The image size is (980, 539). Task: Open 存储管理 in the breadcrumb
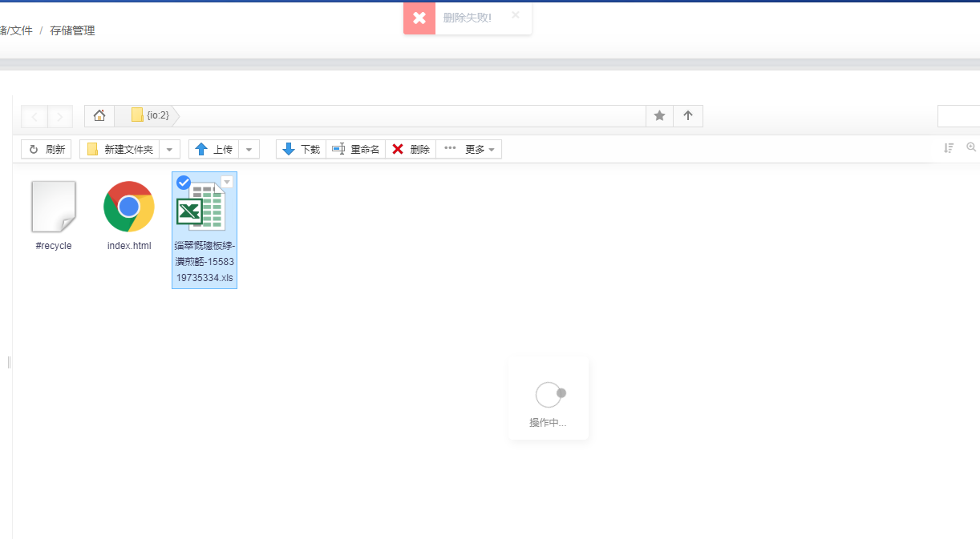click(72, 30)
